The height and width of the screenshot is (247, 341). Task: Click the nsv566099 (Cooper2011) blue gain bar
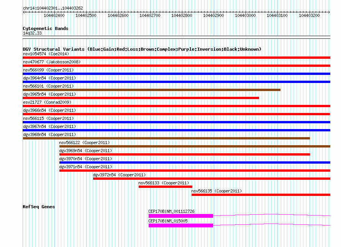pyautogui.click(x=176, y=74)
